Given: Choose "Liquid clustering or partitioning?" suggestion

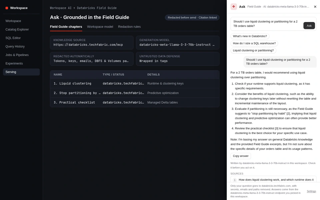Looking at the screenshot, I should pos(253,50).
